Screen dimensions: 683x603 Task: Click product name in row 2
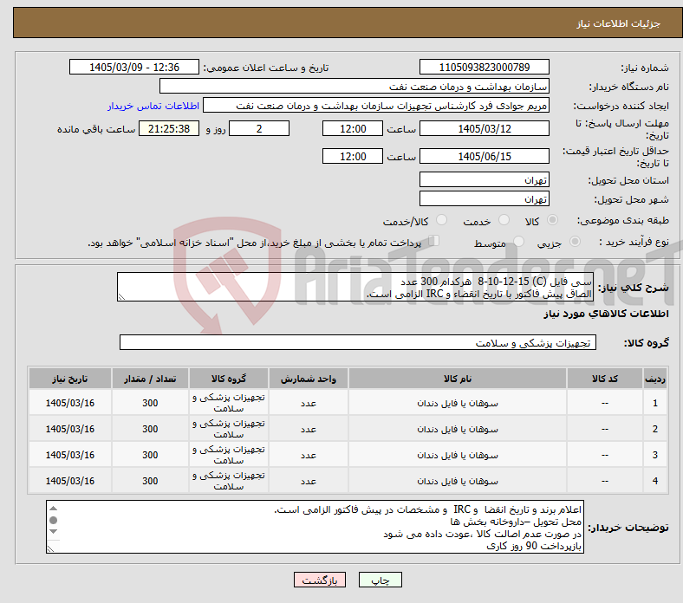[458, 429]
